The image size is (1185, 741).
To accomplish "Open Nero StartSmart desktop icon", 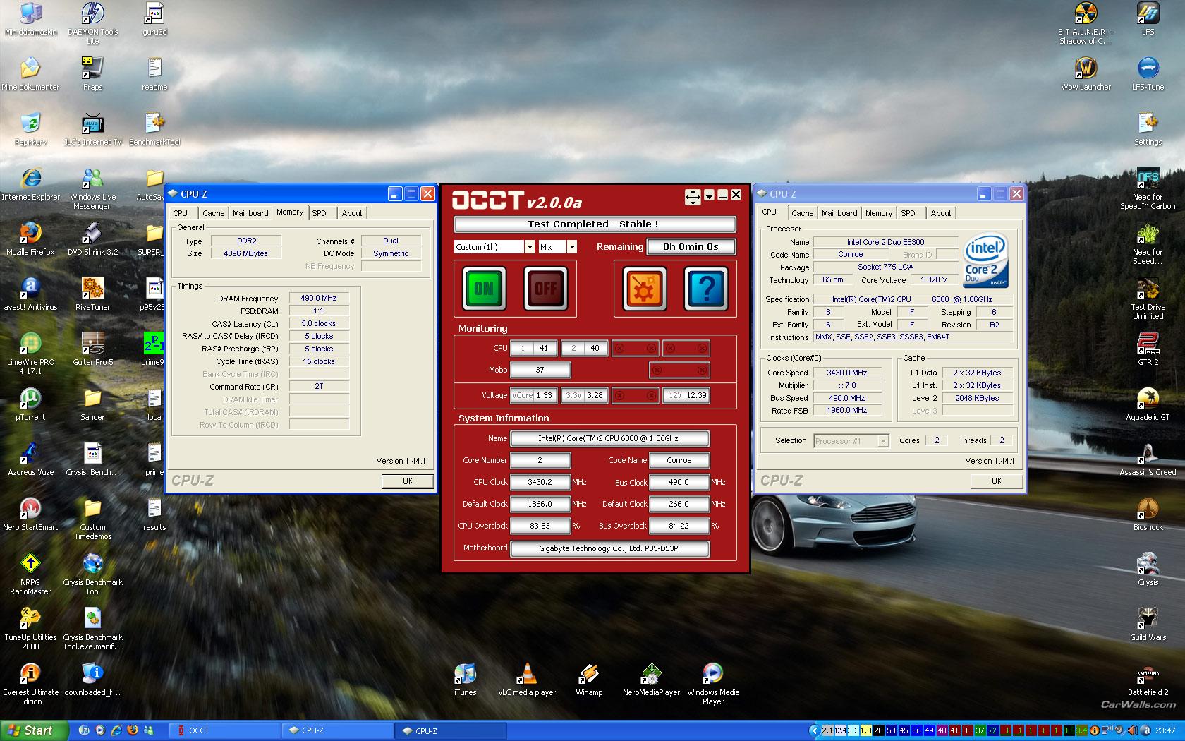I will (30, 514).
